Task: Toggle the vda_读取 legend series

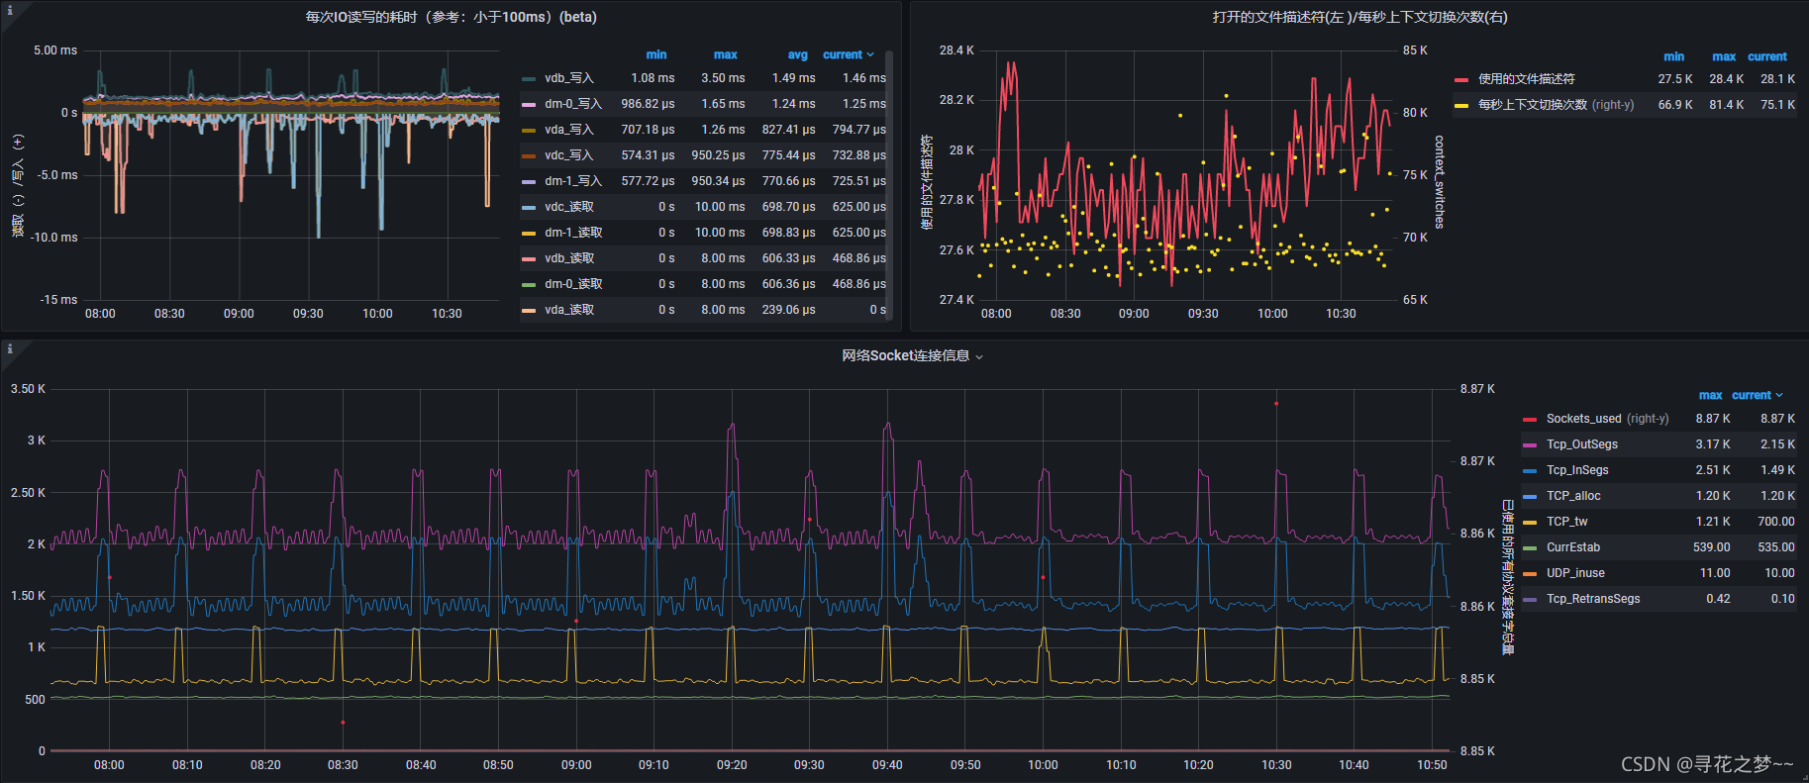Action: tap(568, 310)
